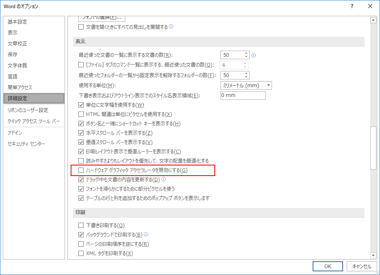This screenshot has width=380, height=275.
Task: Click the OK button
Action: [328, 266]
